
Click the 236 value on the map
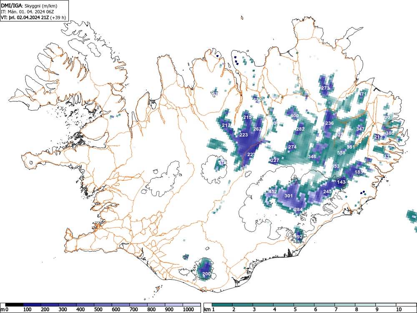coord(329,123)
